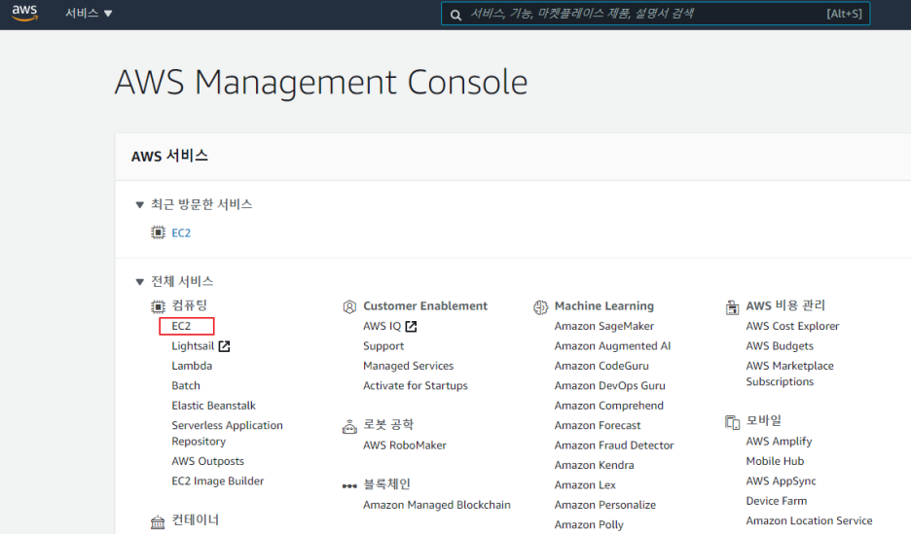Screen dimensions: 911x534
Task: Collapse the 최근 방문한 서비스 section
Action: 139,205
